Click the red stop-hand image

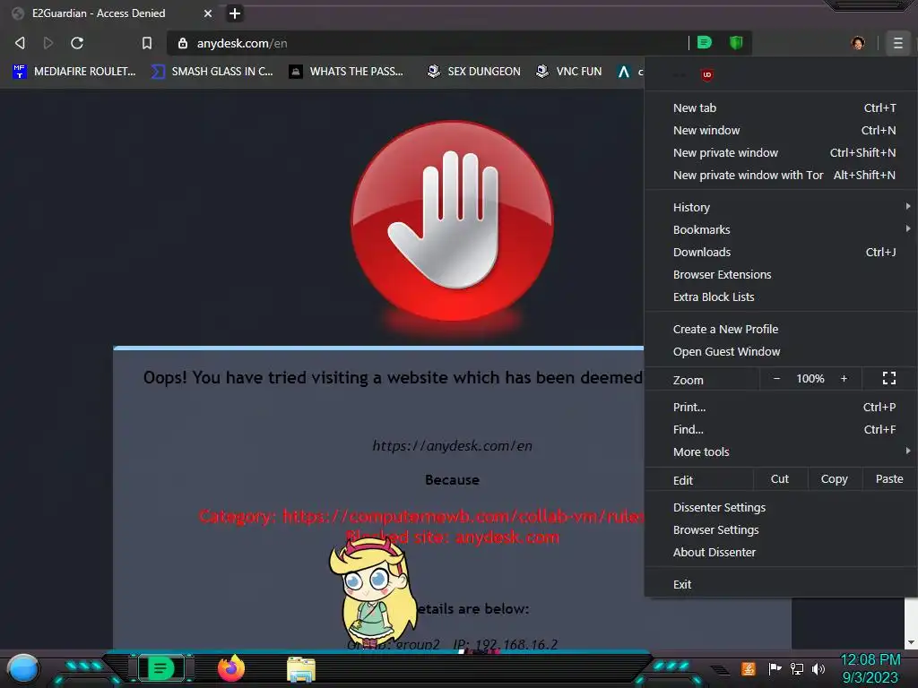(452, 220)
